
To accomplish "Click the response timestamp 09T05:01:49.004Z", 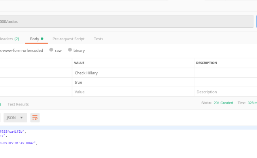I will [x=18, y=143].
